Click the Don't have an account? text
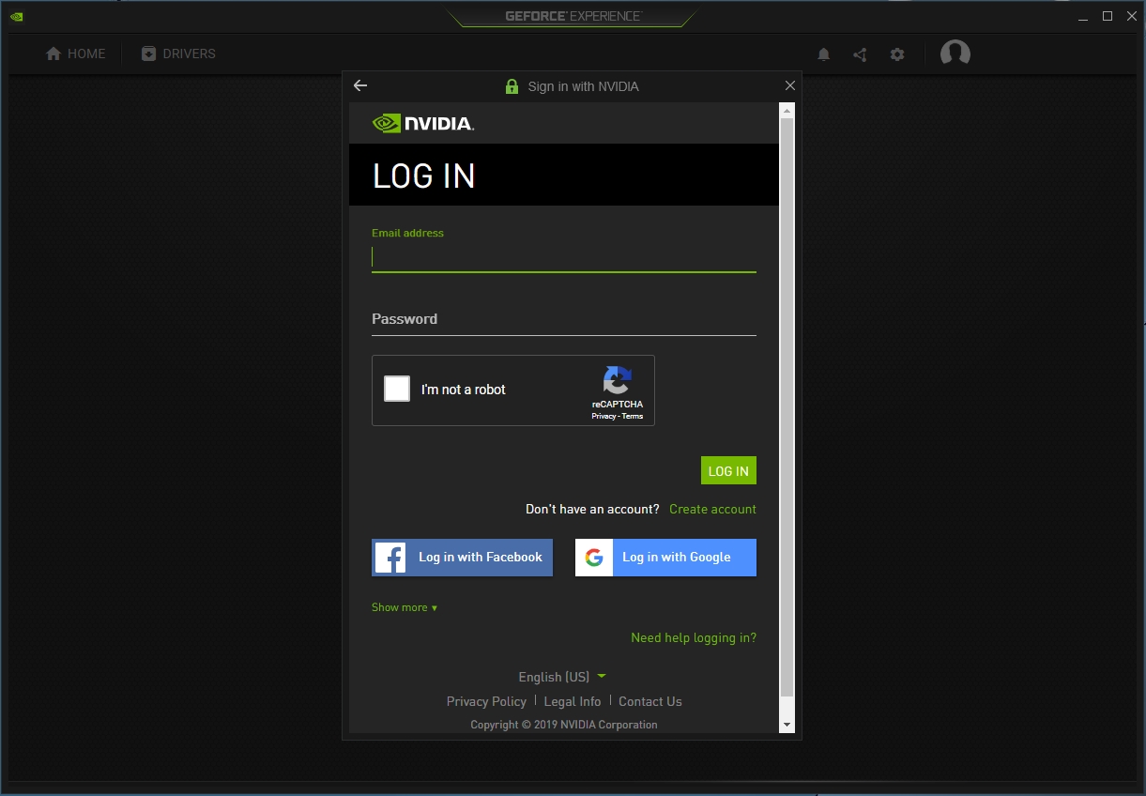The width and height of the screenshot is (1146, 796). click(592, 509)
